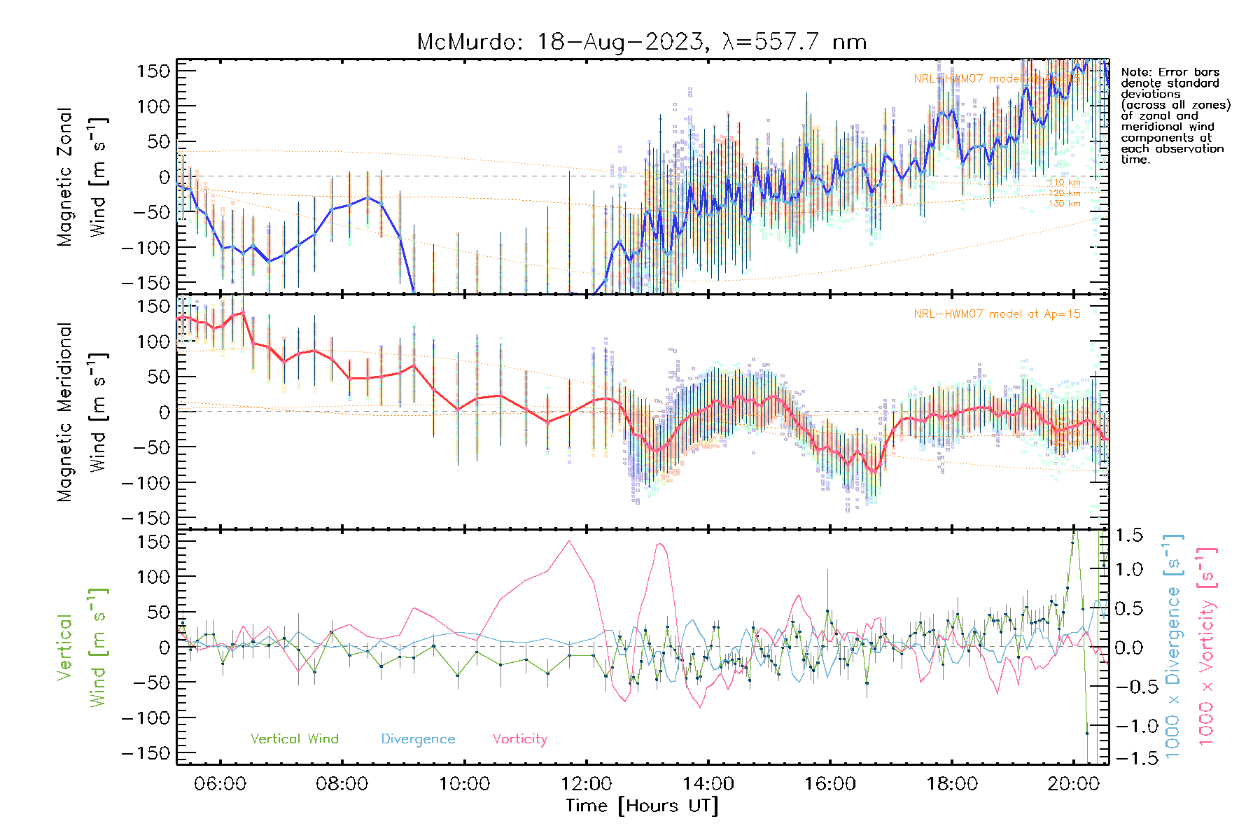Click the 10:00 tick label on time axis
Viewport: 1260px width, 840px height.
[463, 784]
